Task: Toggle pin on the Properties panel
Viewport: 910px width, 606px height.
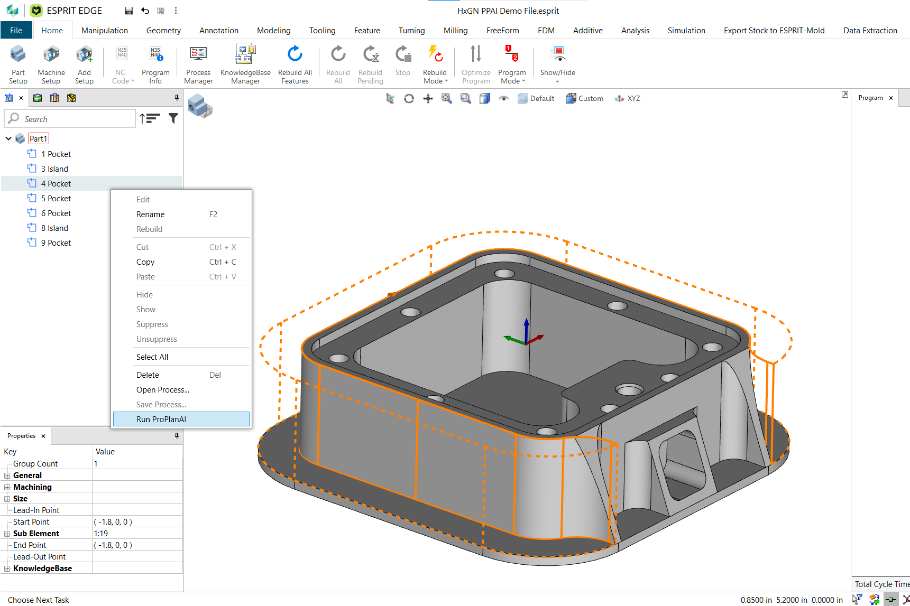Action: pos(177,436)
